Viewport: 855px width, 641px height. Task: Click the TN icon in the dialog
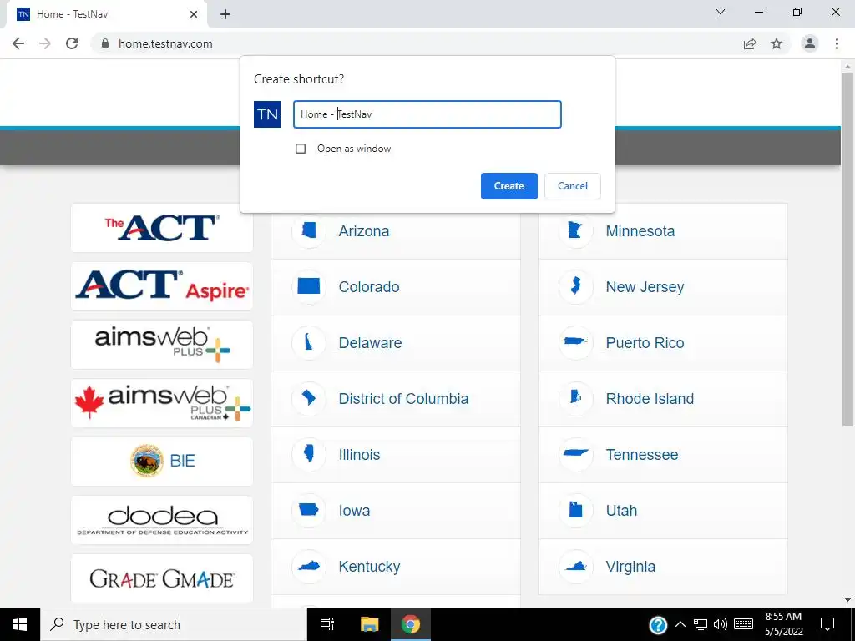click(267, 114)
